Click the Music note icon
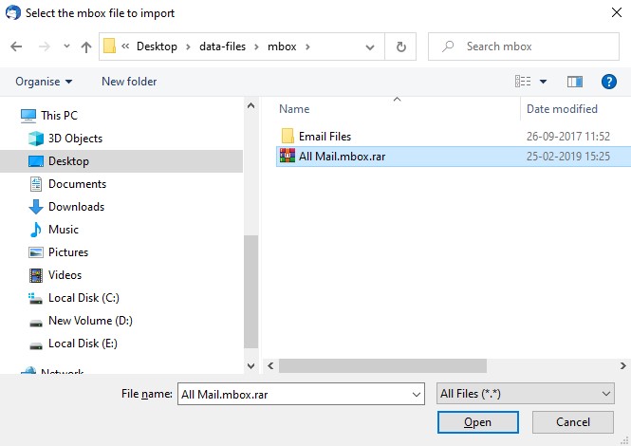 pos(36,230)
